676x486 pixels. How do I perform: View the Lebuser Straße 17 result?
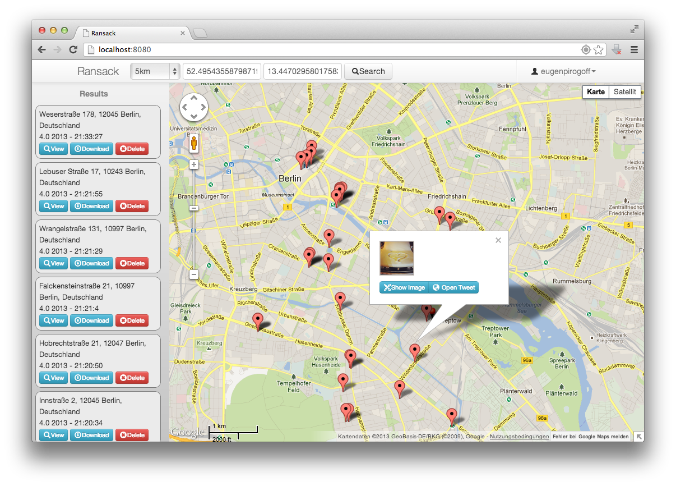coord(54,206)
